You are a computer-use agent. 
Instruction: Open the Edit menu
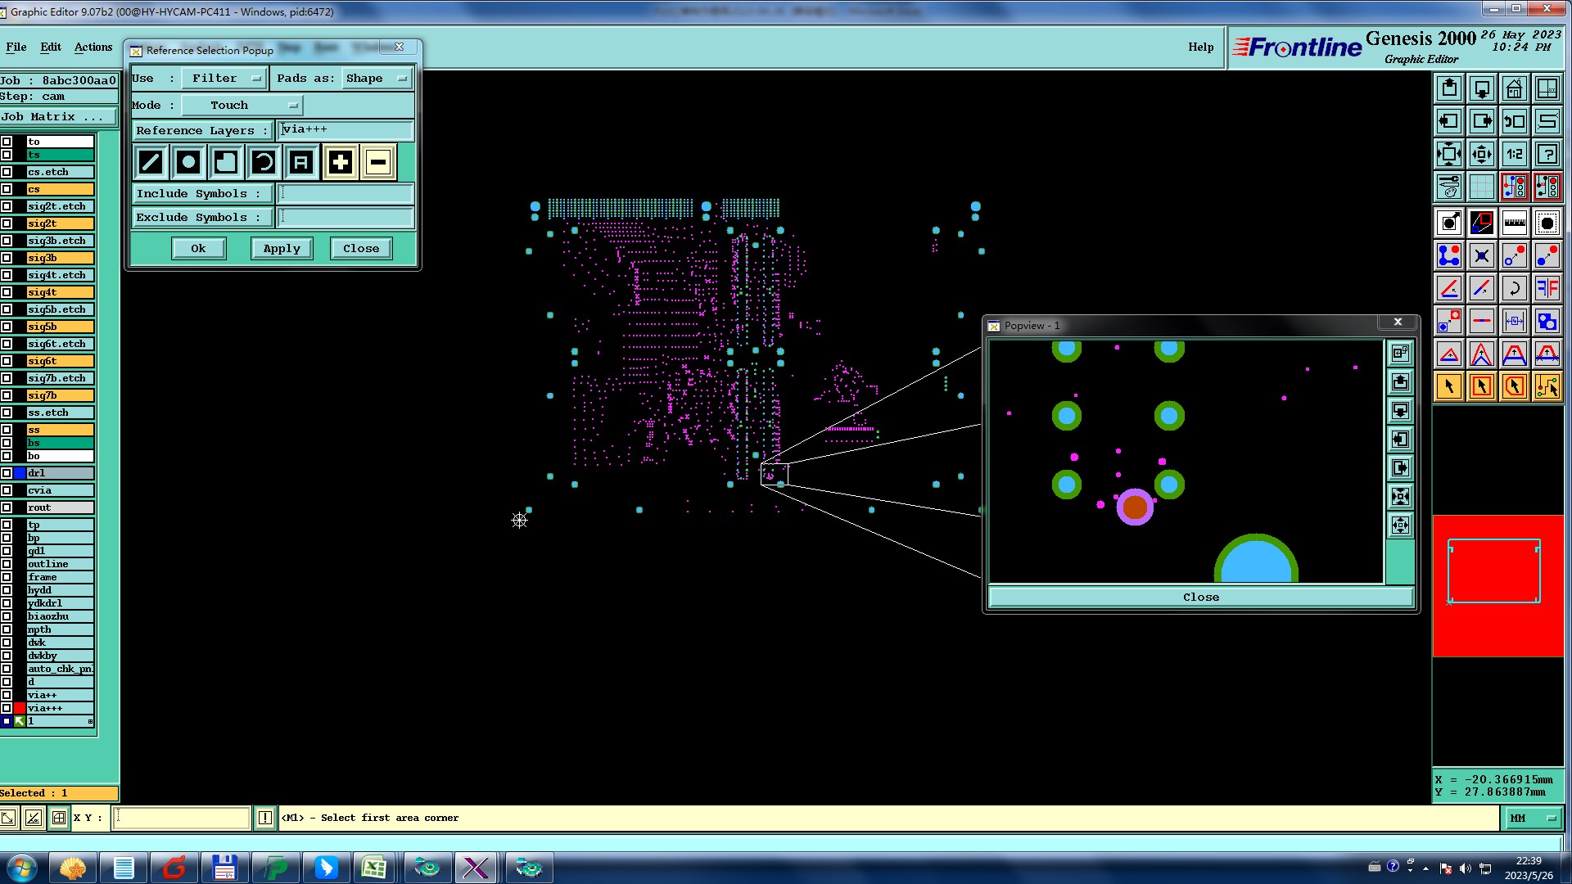click(51, 47)
